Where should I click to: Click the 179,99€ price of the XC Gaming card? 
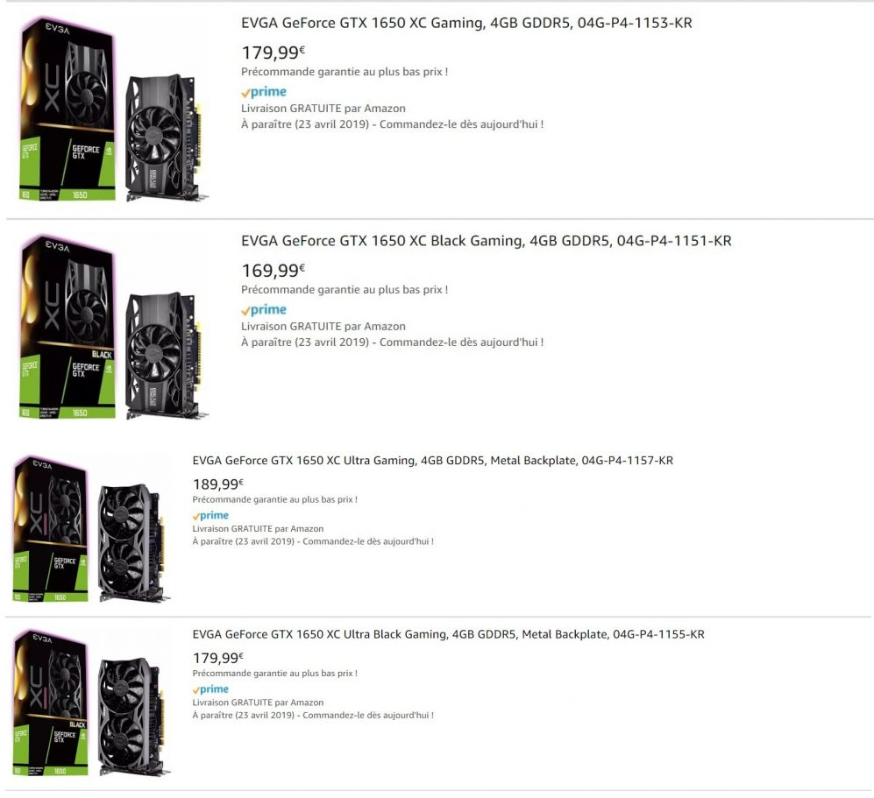pos(274,53)
